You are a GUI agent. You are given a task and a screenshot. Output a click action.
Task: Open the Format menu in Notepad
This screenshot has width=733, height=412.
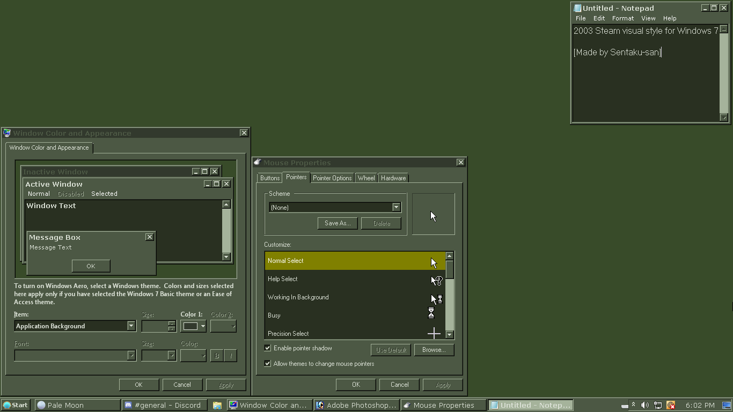pos(622,18)
